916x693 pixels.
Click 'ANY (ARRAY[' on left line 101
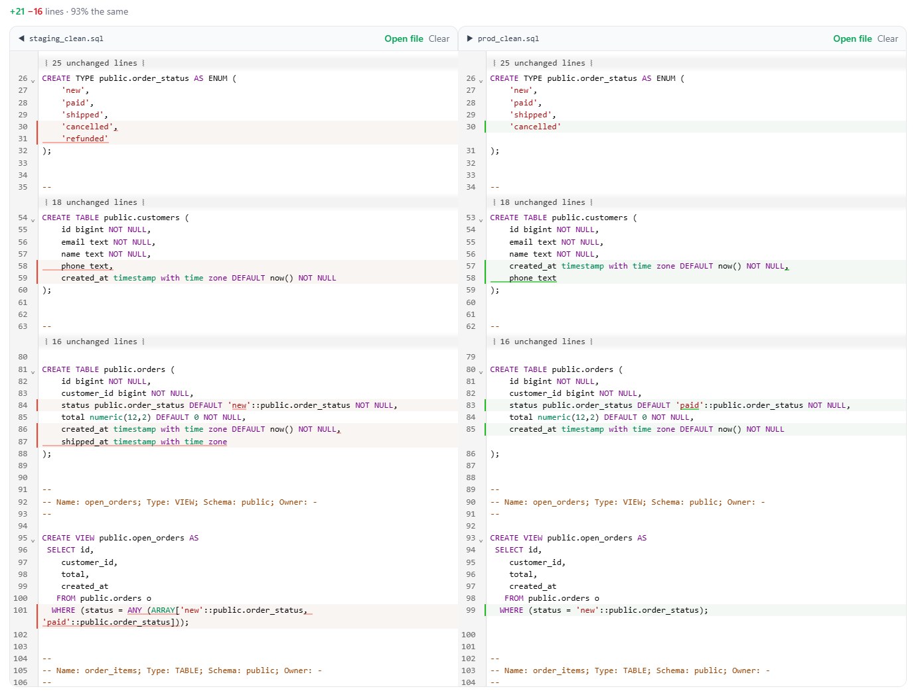click(x=153, y=610)
